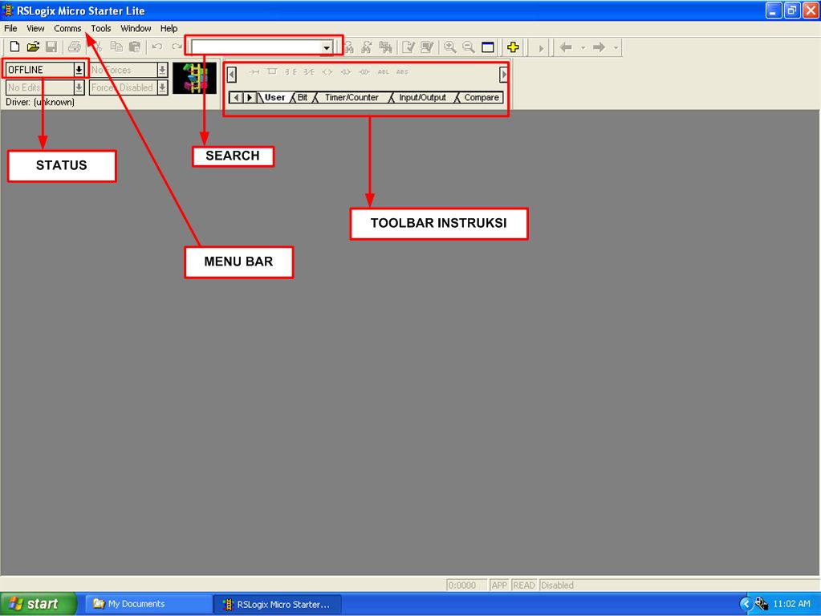Click the Replace icon

[385, 47]
